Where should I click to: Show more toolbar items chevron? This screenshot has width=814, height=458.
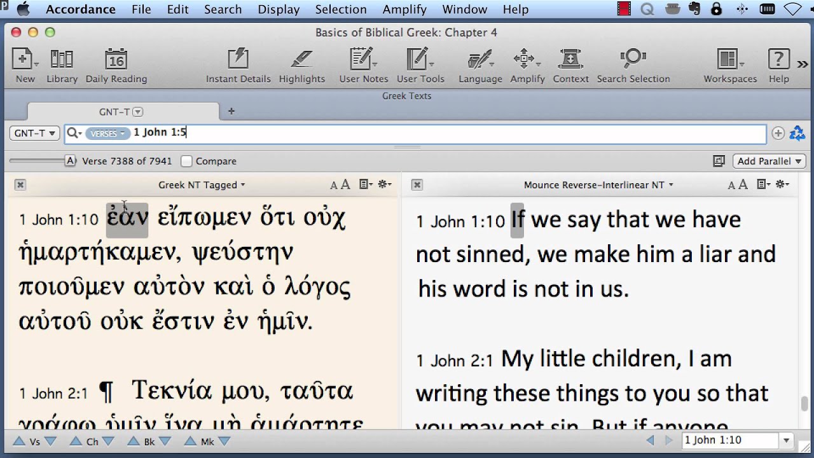point(803,63)
